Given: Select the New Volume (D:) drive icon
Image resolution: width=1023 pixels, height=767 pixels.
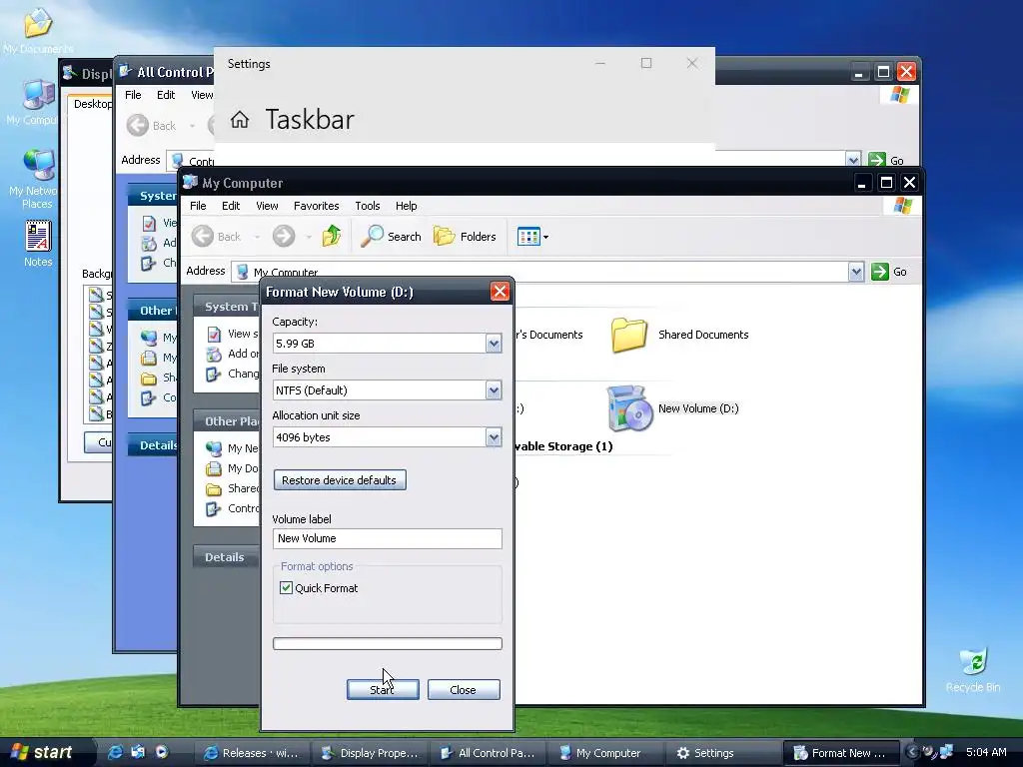Looking at the screenshot, I should click(629, 408).
